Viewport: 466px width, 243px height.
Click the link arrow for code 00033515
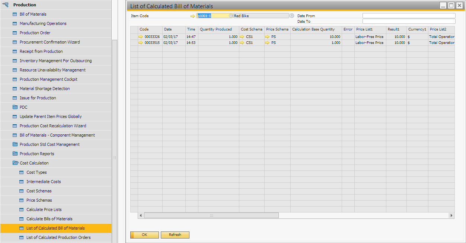(141, 43)
